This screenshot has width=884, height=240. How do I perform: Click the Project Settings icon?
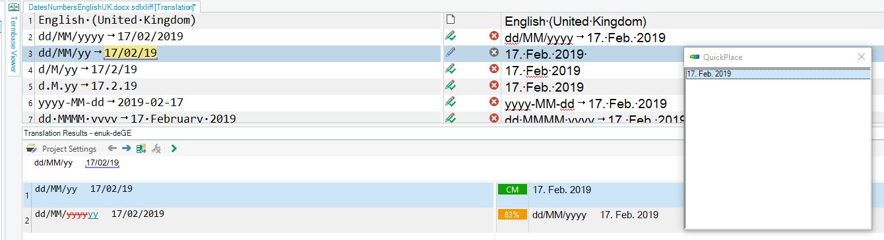(31, 149)
